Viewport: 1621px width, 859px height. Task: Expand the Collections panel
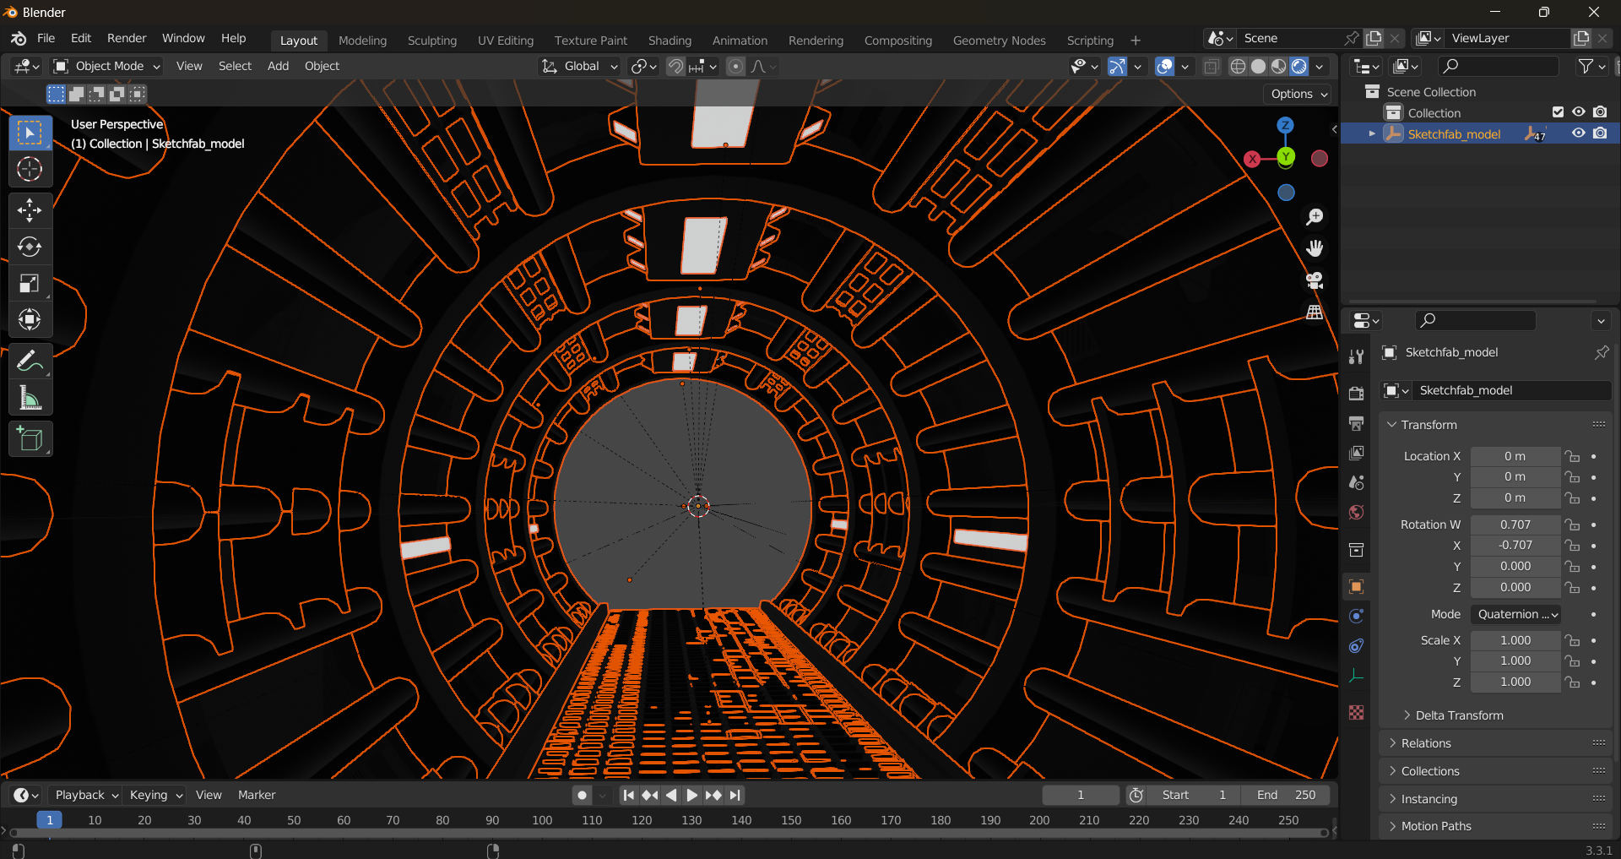tap(1429, 771)
